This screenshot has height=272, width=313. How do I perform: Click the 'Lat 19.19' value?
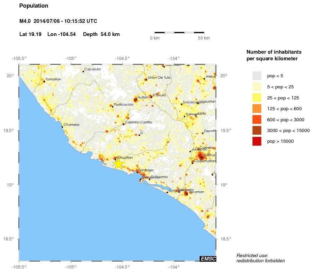(30, 34)
